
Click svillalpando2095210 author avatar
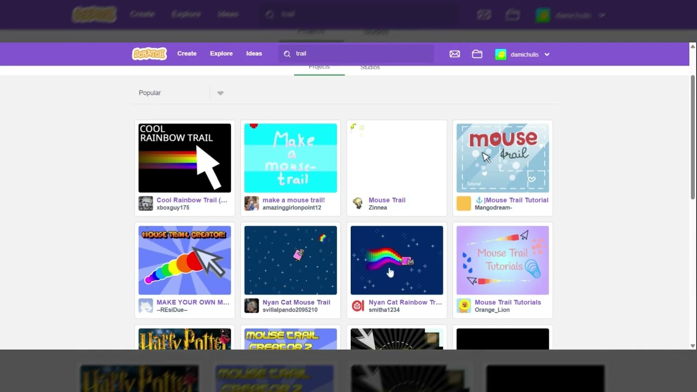(252, 305)
